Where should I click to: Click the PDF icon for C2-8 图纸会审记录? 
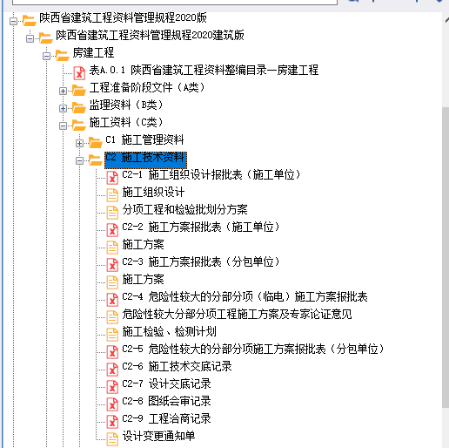(x=112, y=404)
